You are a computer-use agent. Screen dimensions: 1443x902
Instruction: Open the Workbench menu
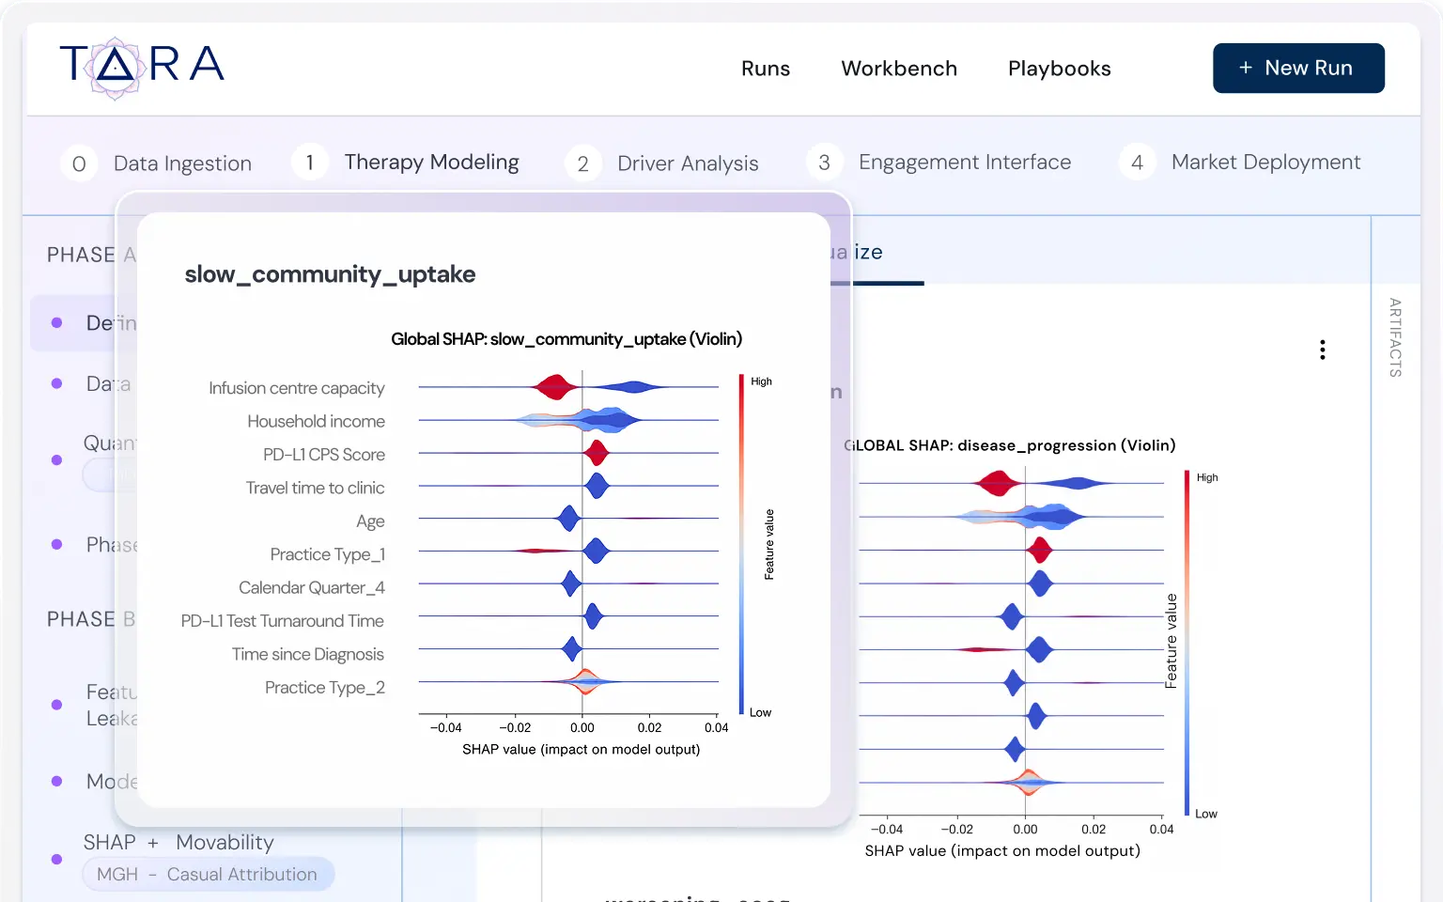pos(899,69)
